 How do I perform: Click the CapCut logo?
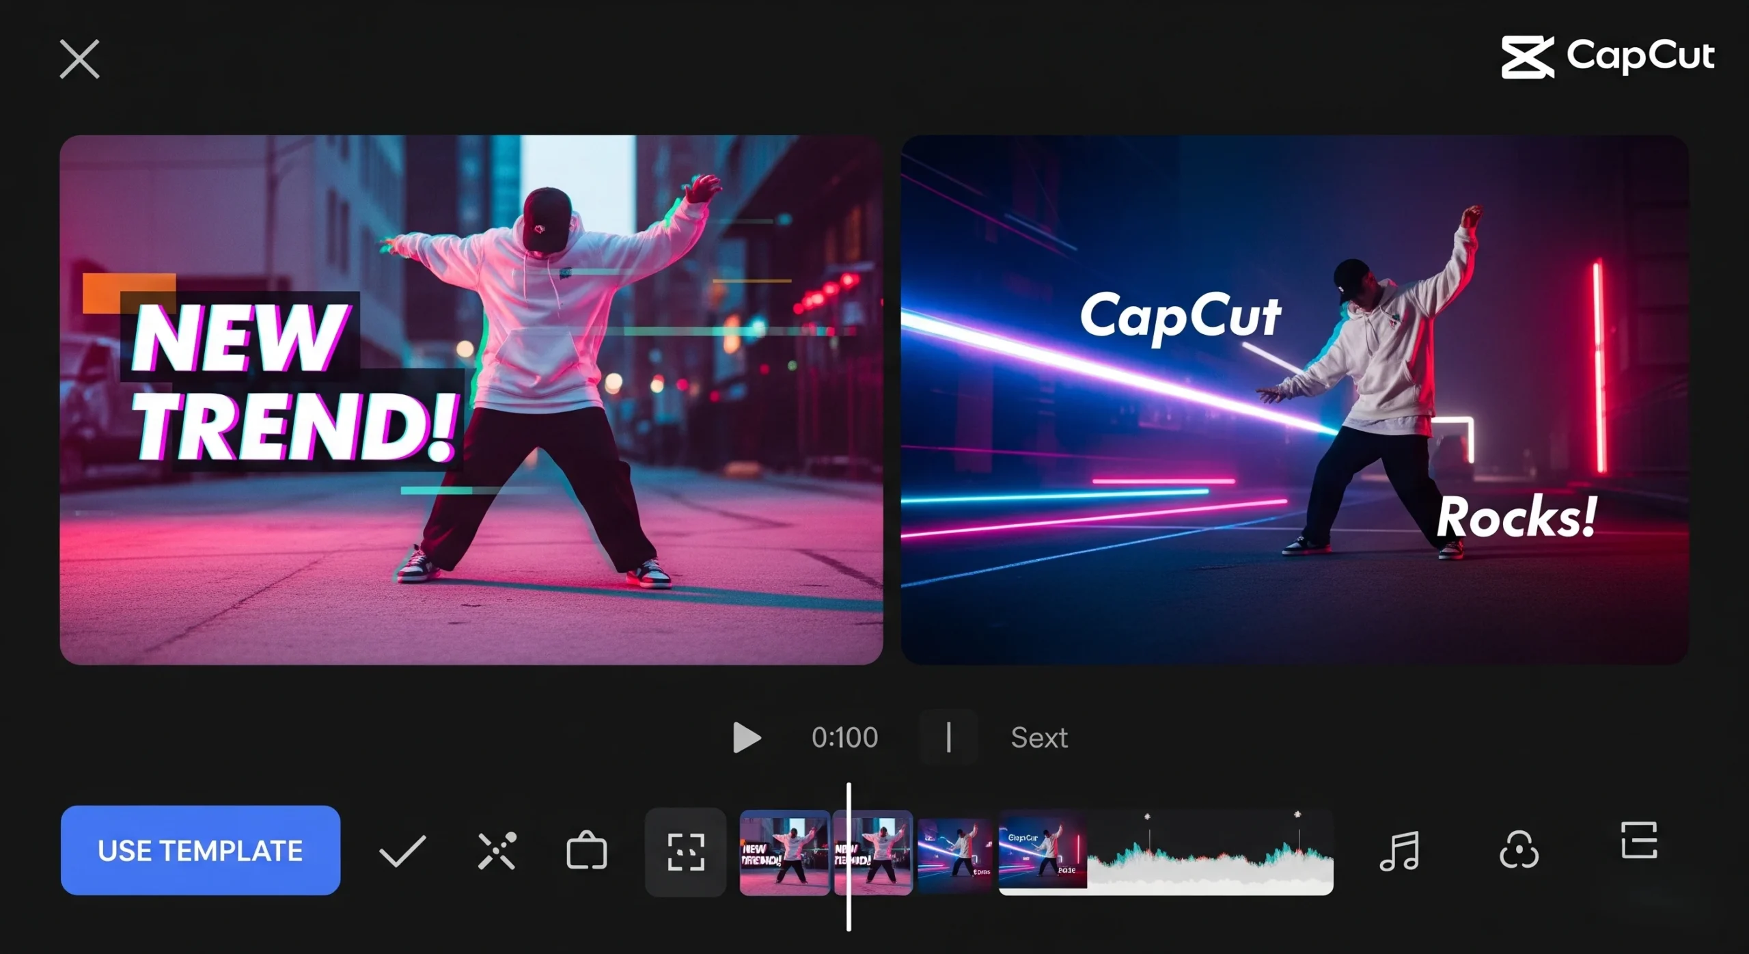1607,57
